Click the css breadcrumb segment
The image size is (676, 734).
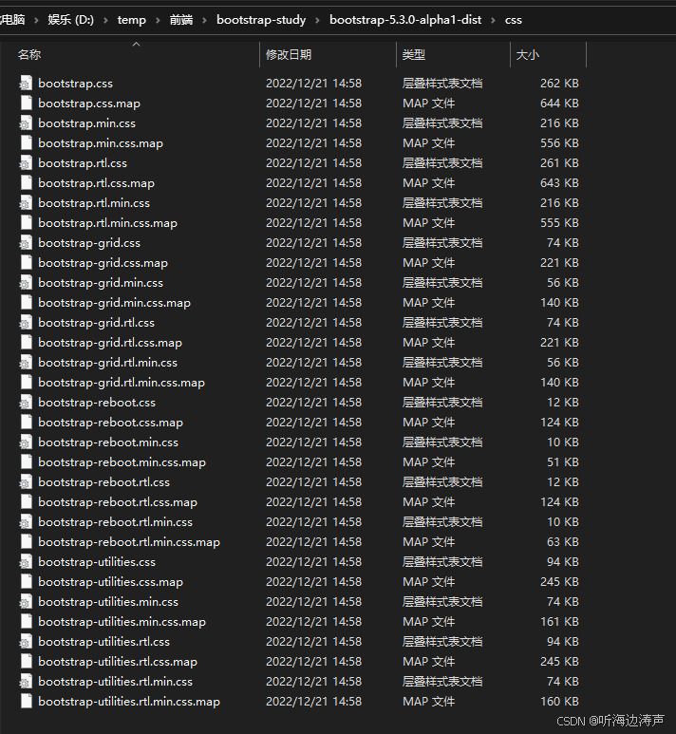click(x=513, y=20)
